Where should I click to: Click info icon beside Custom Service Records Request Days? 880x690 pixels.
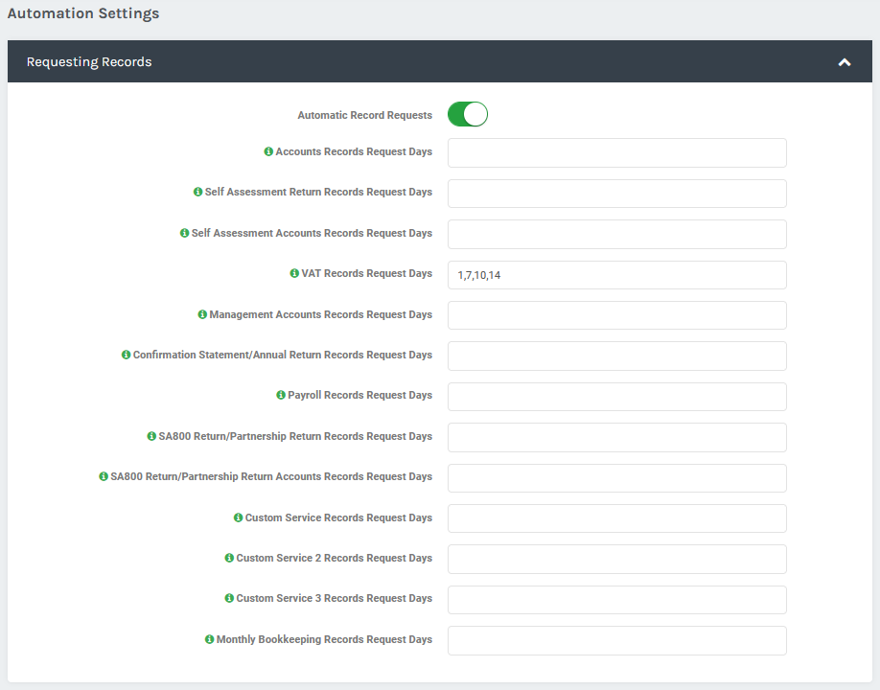(238, 517)
